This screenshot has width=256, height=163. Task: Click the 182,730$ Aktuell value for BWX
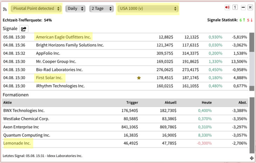coord(168,111)
